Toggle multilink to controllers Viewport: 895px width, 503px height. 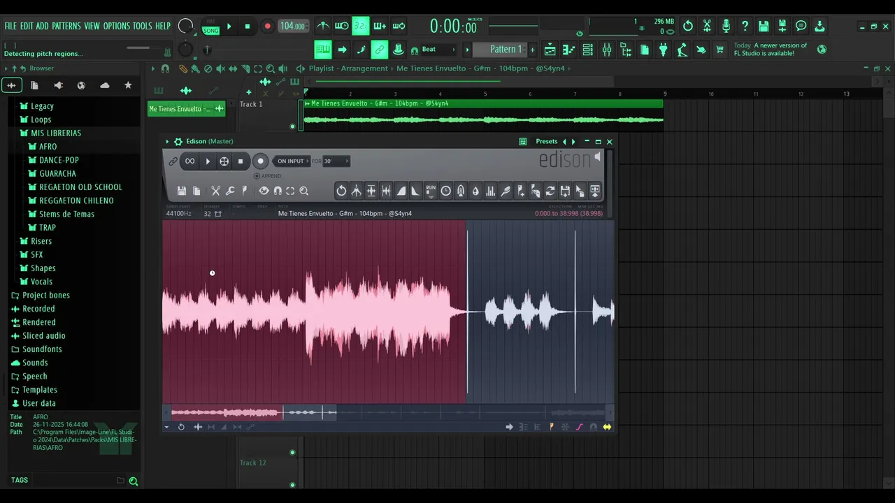(x=380, y=50)
